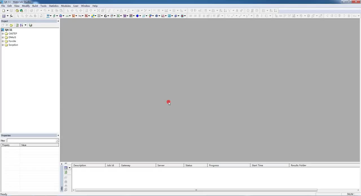Click the green wave module icon

[x=67, y=16]
